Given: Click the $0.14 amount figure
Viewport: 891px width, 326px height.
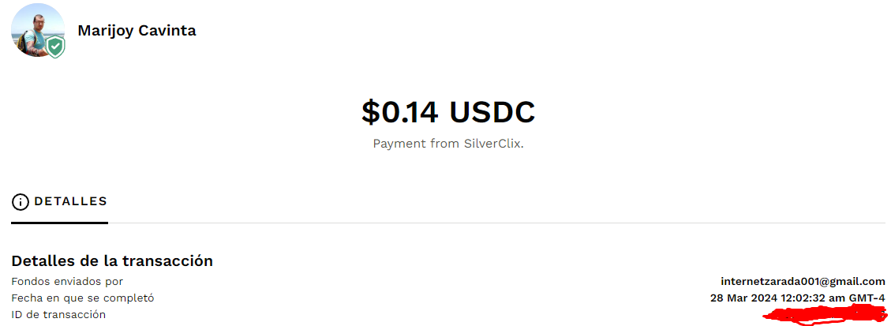Looking at the screenshot, I should 400,112.
